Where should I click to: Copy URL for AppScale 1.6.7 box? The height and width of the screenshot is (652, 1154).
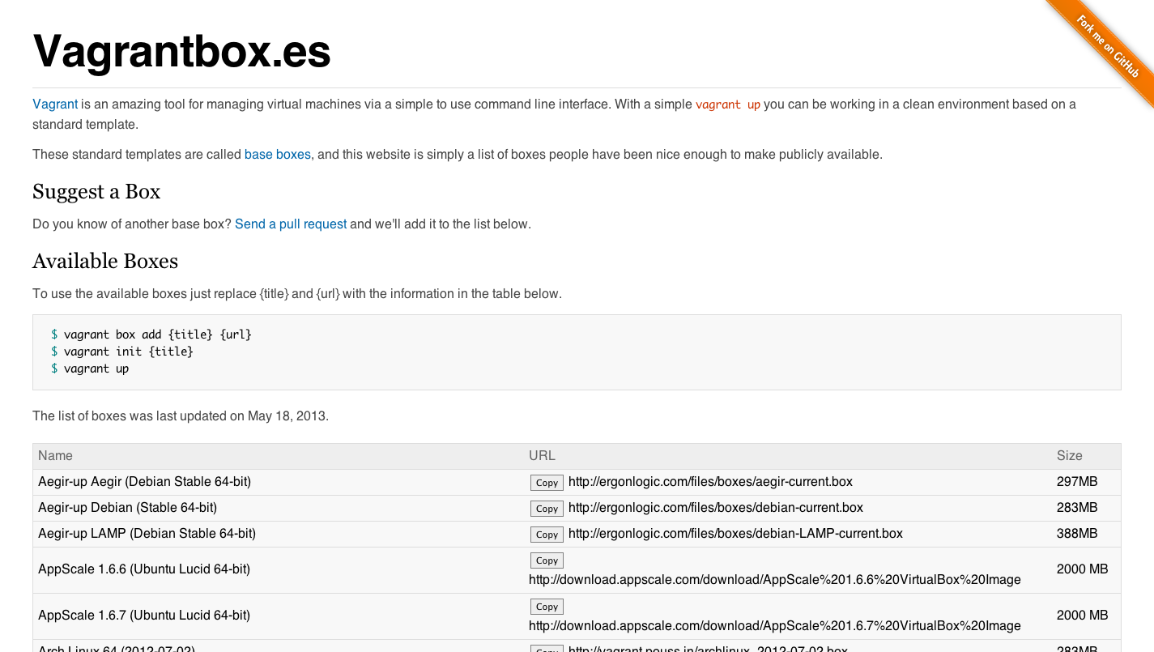click(547, 607)
